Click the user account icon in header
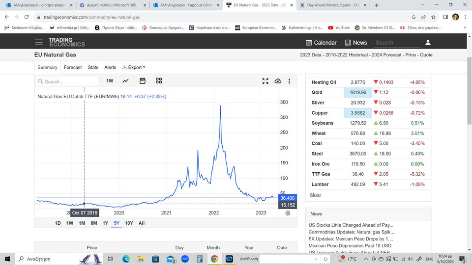 428,43
